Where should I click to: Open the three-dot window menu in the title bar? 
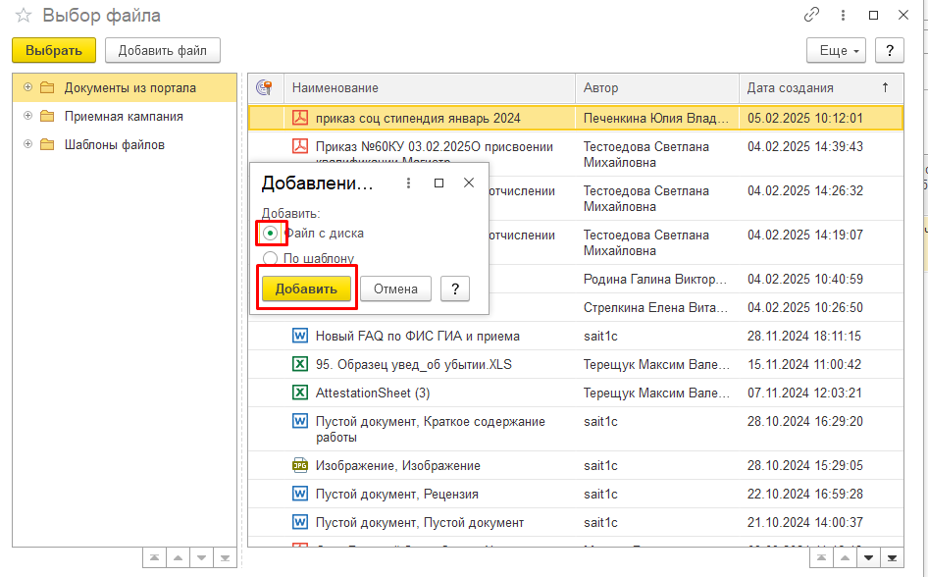pos(843,16)
